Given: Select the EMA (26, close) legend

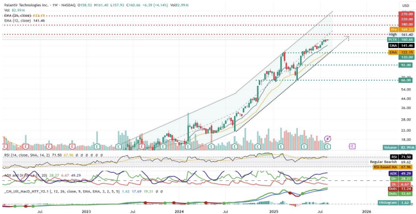Looking at the screenshot, I should coord(17,15).
